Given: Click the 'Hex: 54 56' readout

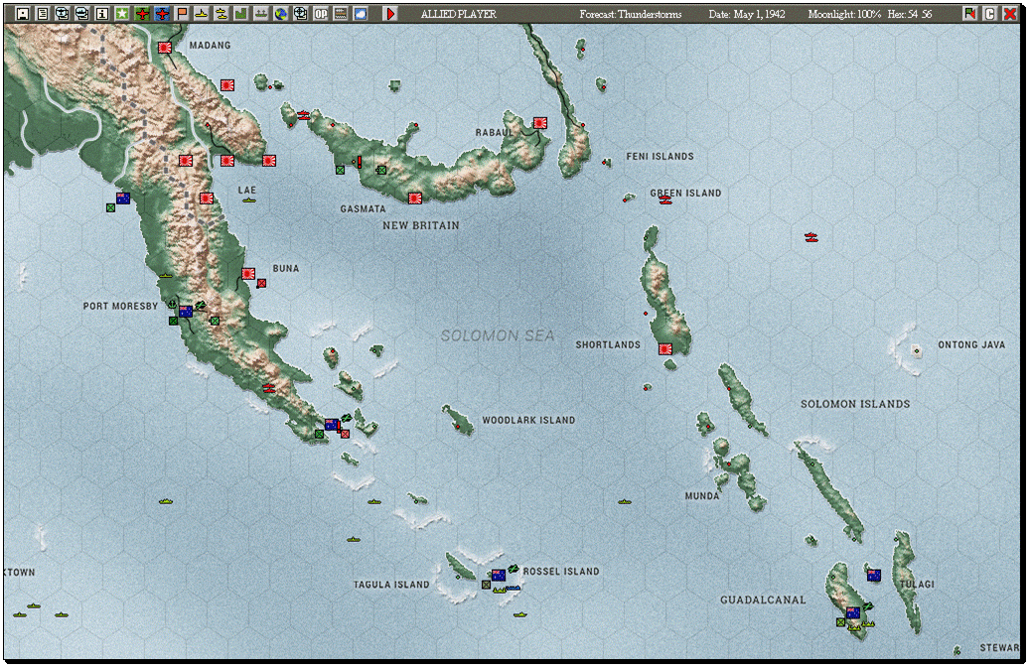Looking at the screenshot, I should tap(910, 14).
